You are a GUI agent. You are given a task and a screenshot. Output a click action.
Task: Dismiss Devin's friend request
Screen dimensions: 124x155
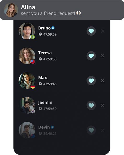(x=103, y=130)
